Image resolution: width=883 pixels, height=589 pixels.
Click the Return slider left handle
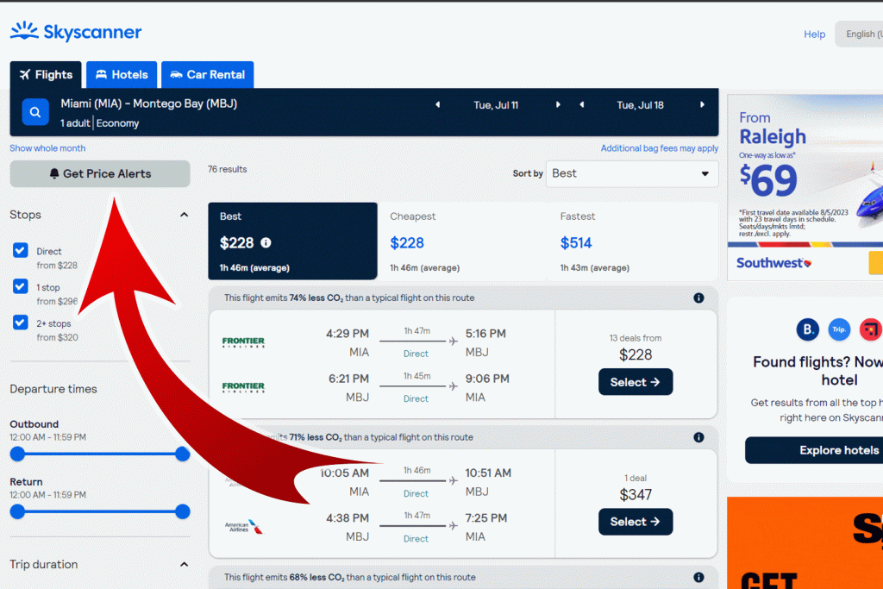click(17, 511)
